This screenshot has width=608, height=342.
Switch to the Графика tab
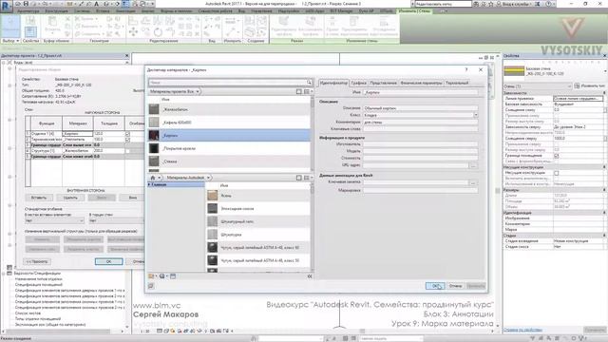click(358, 83)
